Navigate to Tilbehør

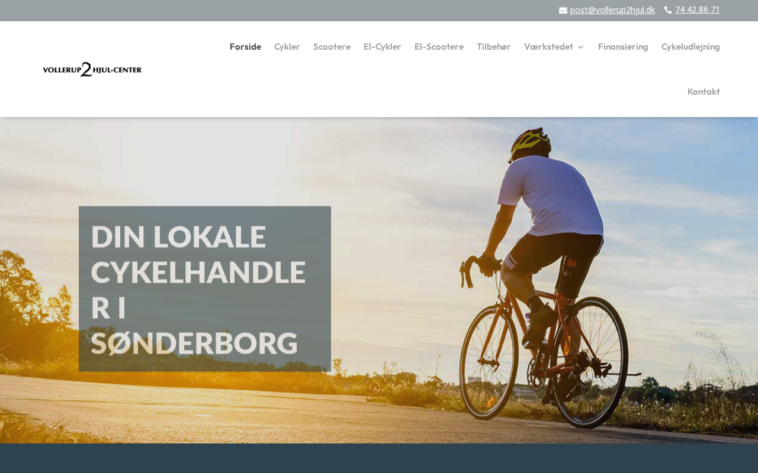tap(494, 47)
